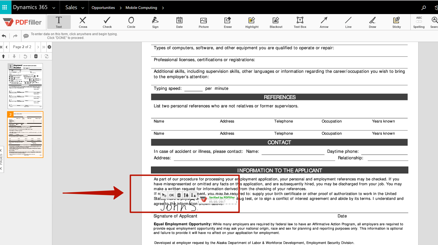Jump to the first page

click(1, 47)
